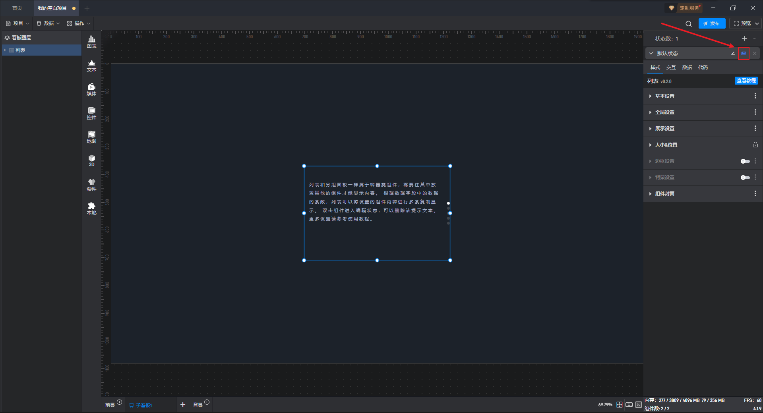Open 基本设置 more options menu
763x413 pixels.
(755, 96)
